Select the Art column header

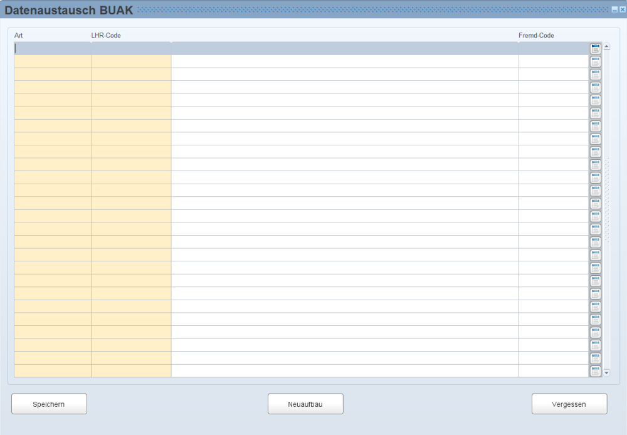point(18,35)
